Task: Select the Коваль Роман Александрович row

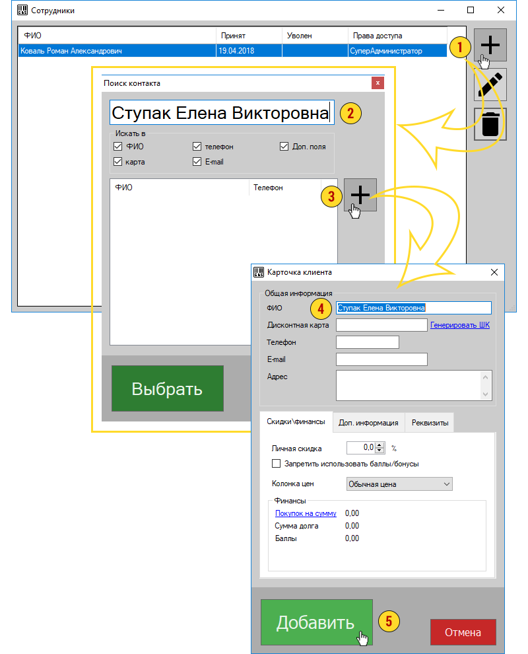Action: 232,51
